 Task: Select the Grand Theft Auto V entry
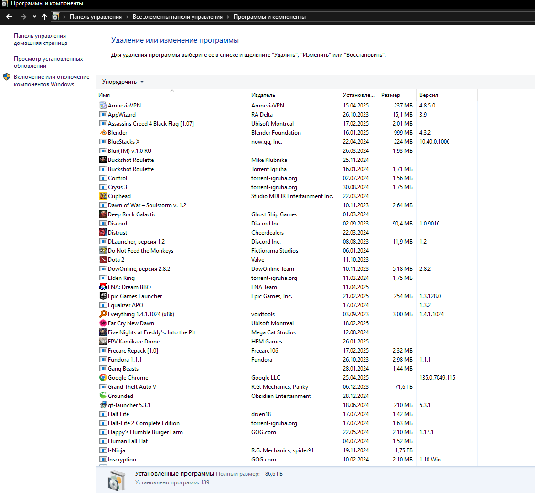point(132,387)
